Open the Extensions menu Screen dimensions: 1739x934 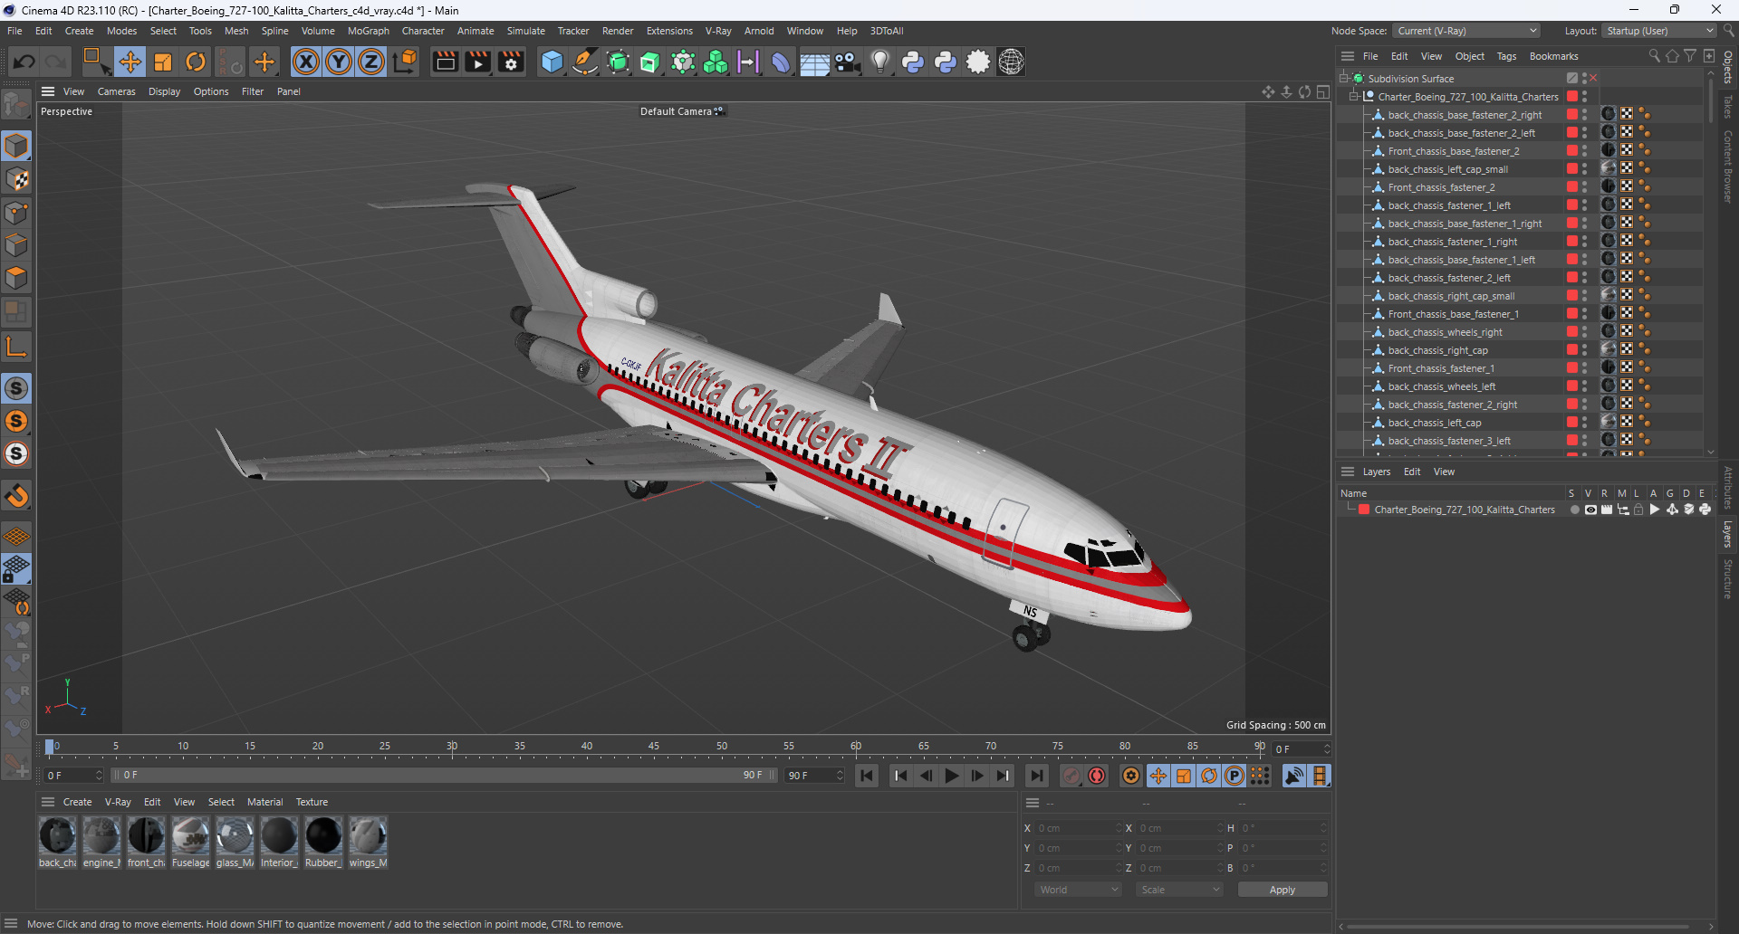(669, 31)
